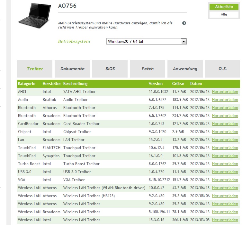Download the Broadcom Bluetooth Treiber
Screen dimensions: 242x225
(225, 116)
